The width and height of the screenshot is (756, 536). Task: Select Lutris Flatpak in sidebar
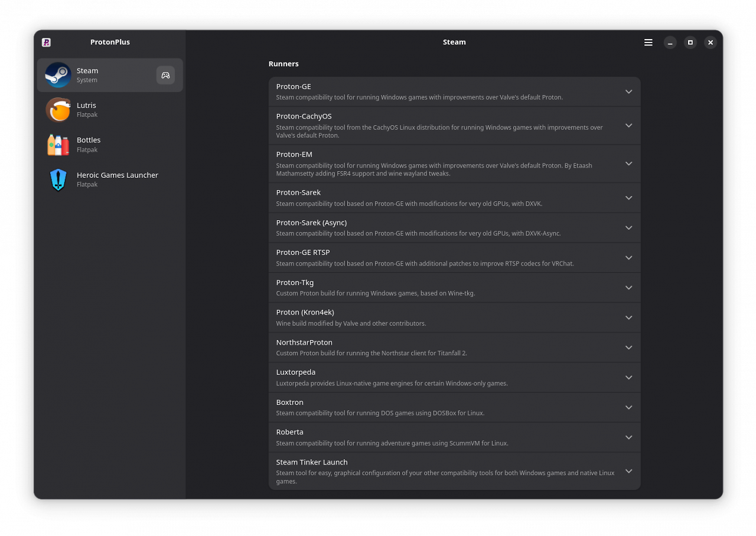click(110, 110)
